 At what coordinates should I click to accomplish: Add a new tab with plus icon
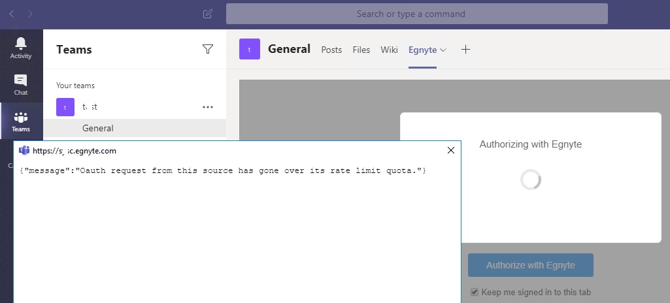click(x=466, y=50)
